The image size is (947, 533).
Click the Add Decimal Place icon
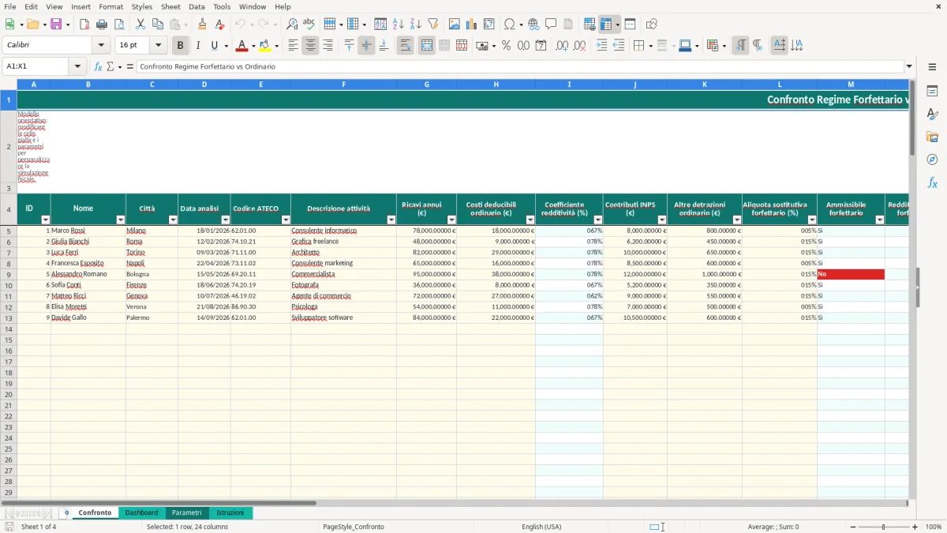coord(563,46)
